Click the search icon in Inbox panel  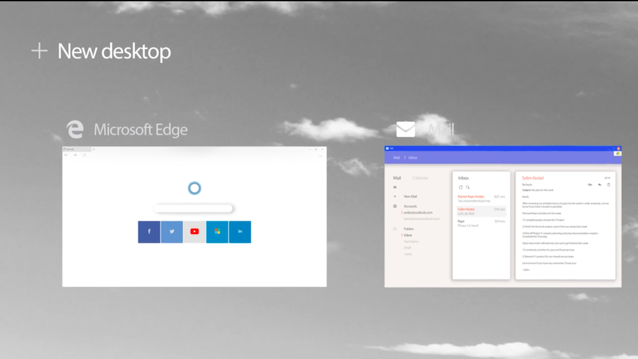(x=468, y=187)
